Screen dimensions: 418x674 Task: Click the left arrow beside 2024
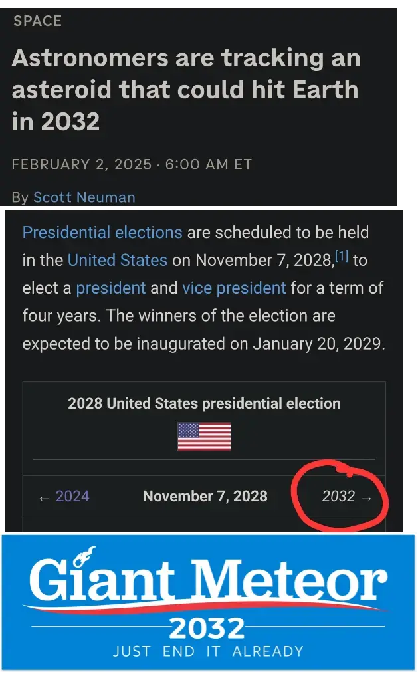click(x=44, y=497)
